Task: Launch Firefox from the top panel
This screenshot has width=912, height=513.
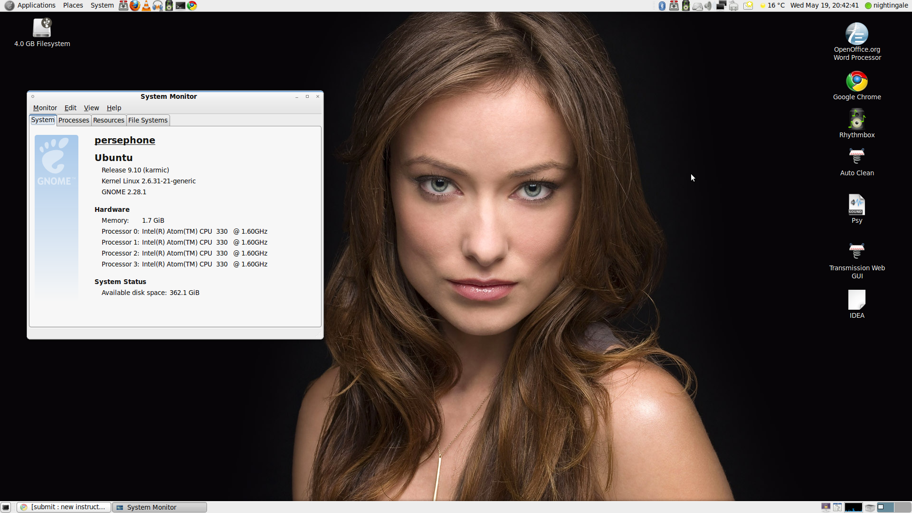Action: pyautogui.click(x=135, y=5)
